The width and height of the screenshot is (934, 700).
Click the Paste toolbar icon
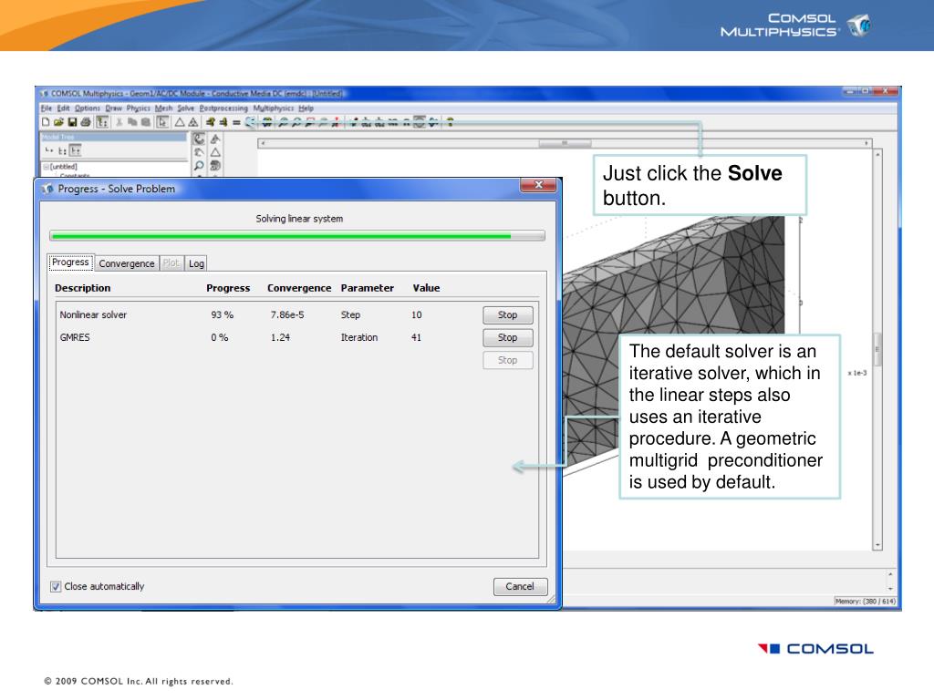point(145,123)
